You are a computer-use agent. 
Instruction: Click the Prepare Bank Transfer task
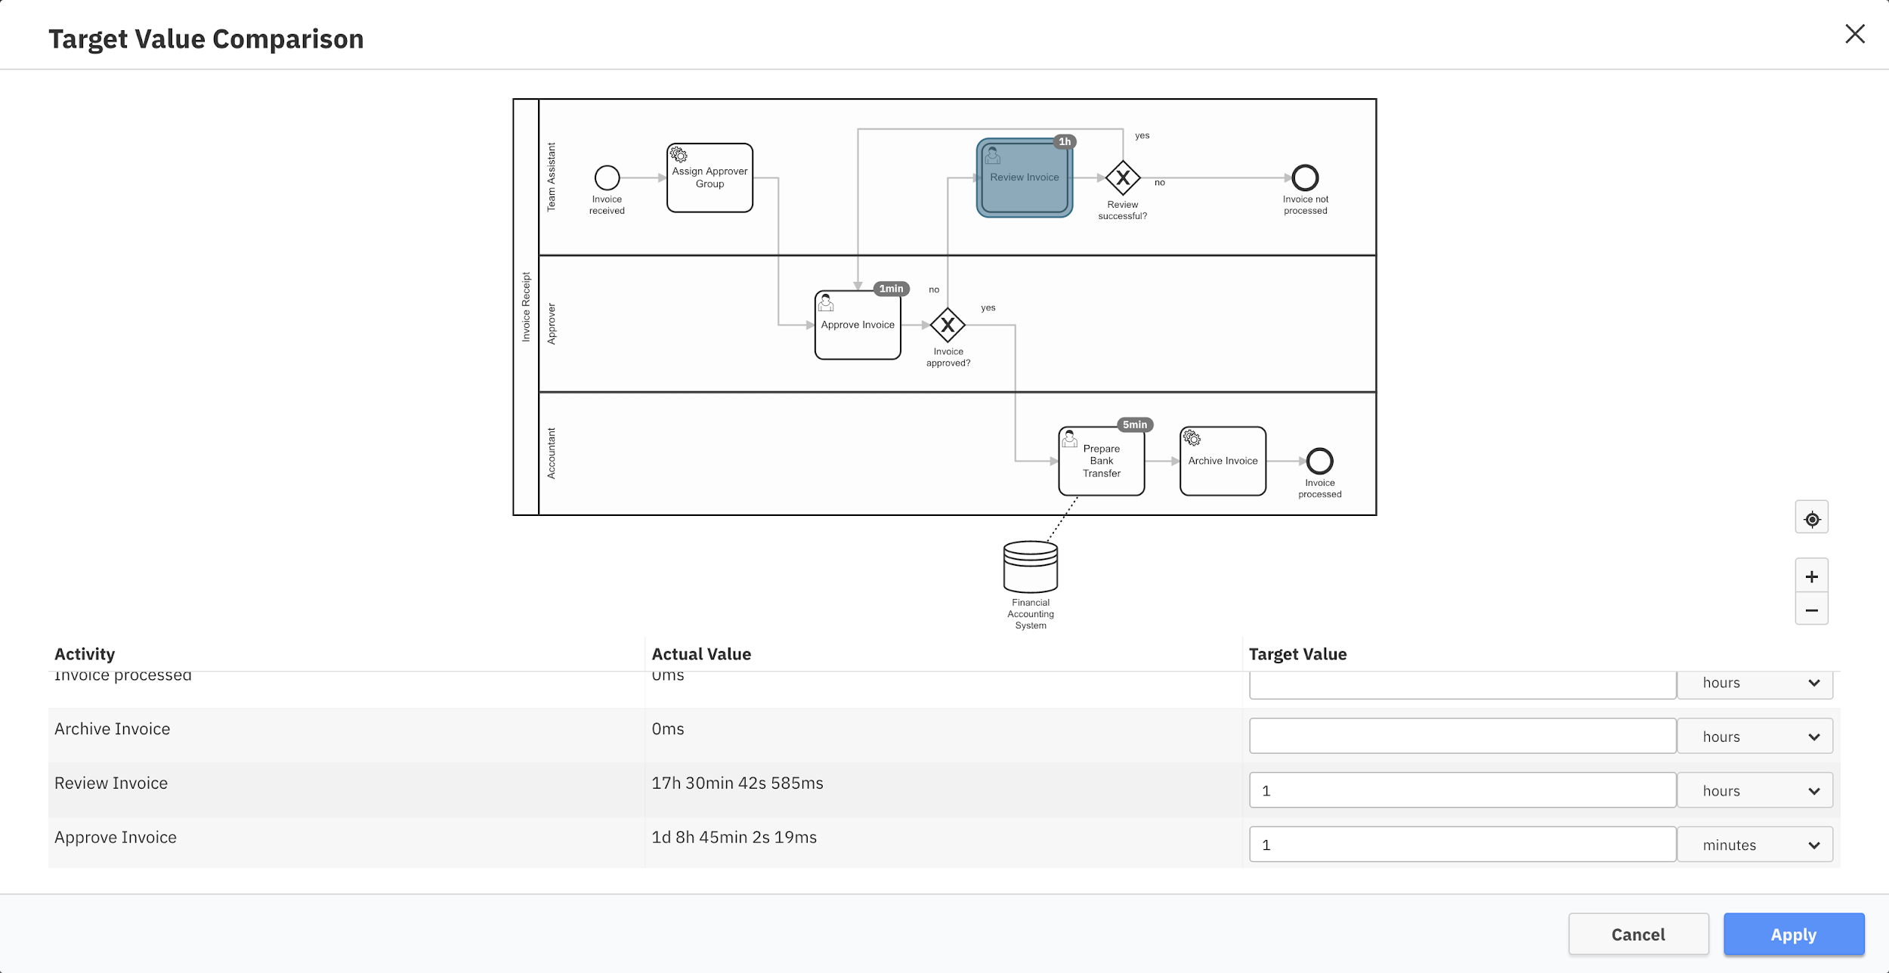(1101, 462)
